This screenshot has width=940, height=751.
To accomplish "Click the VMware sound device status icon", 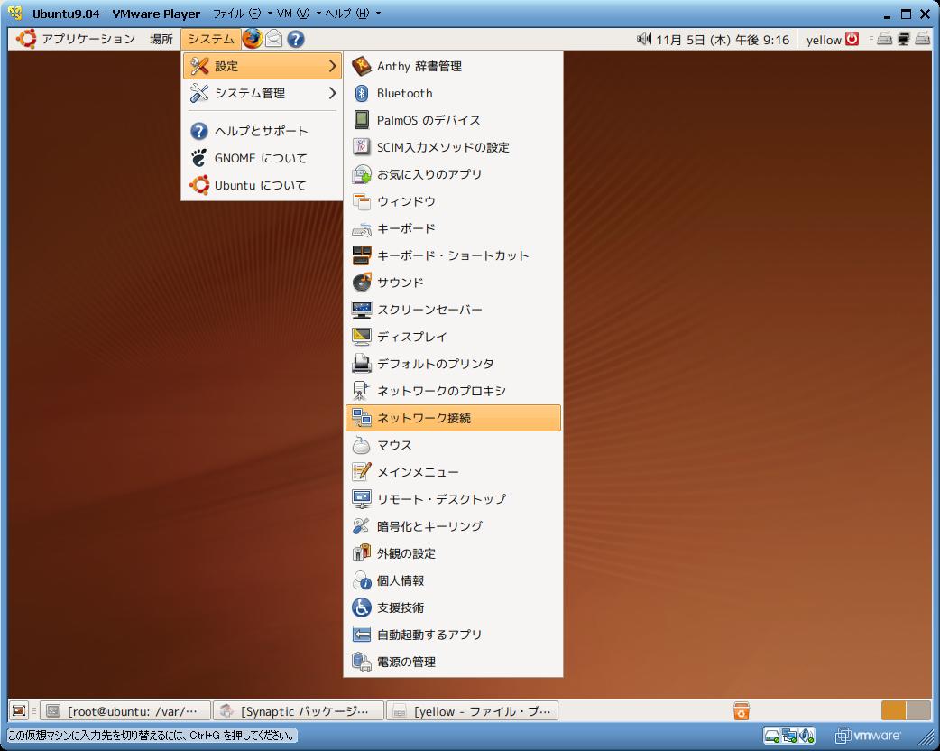I will (808, 736).
